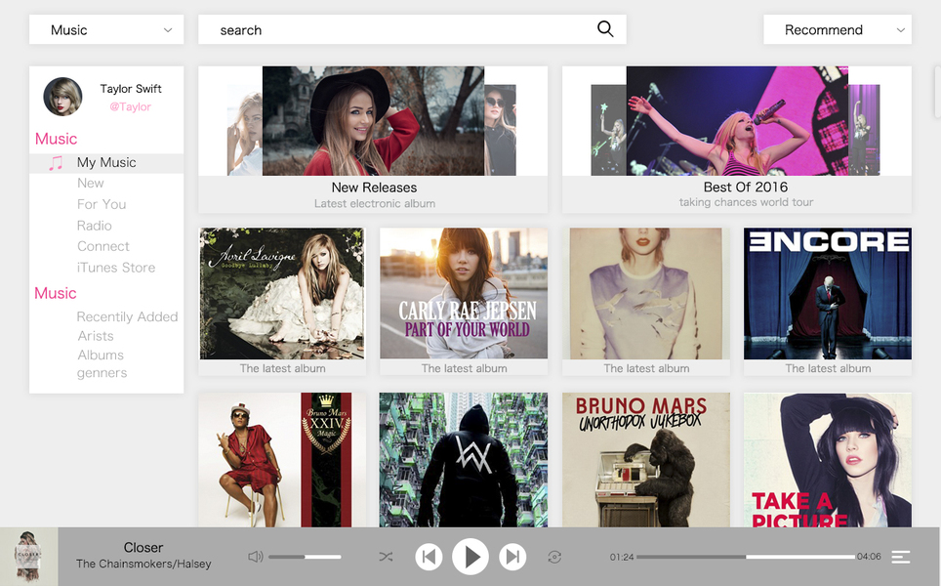Click the New Releases title
The height and width of the screenshot is (586, 941).
[374, 188]
